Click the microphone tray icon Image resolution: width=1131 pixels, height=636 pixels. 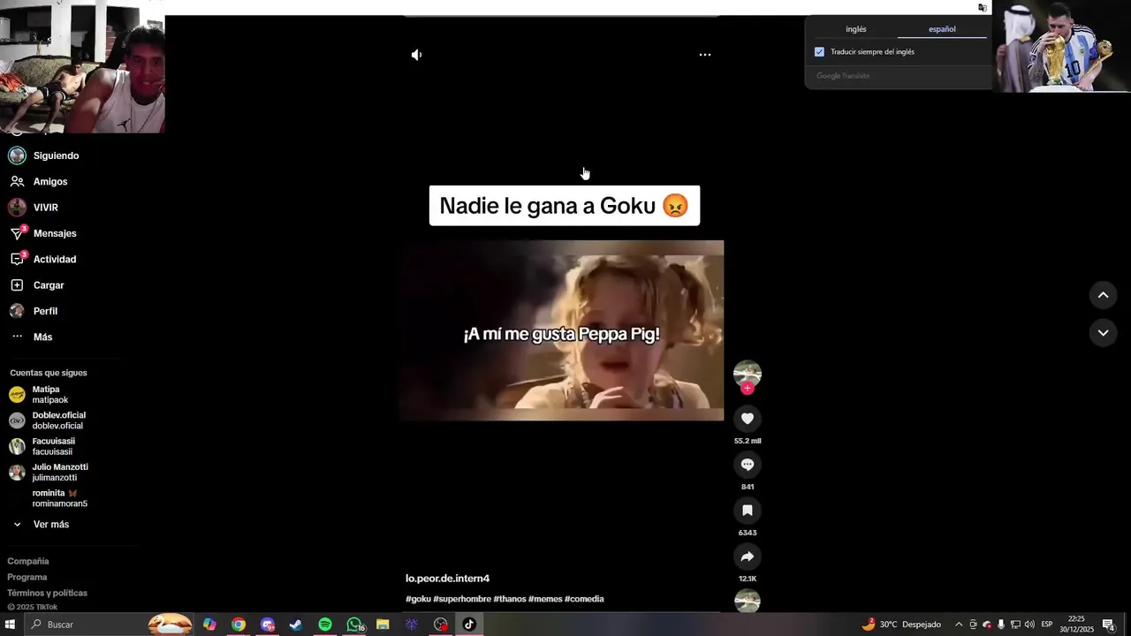(1001, 625)
